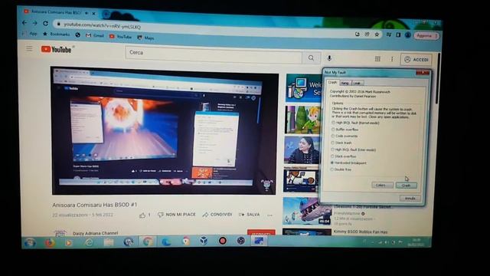The height and width of the screenshot is (276, 490).
Task: Click the YouTube logo
Action: tap(57, 49)
